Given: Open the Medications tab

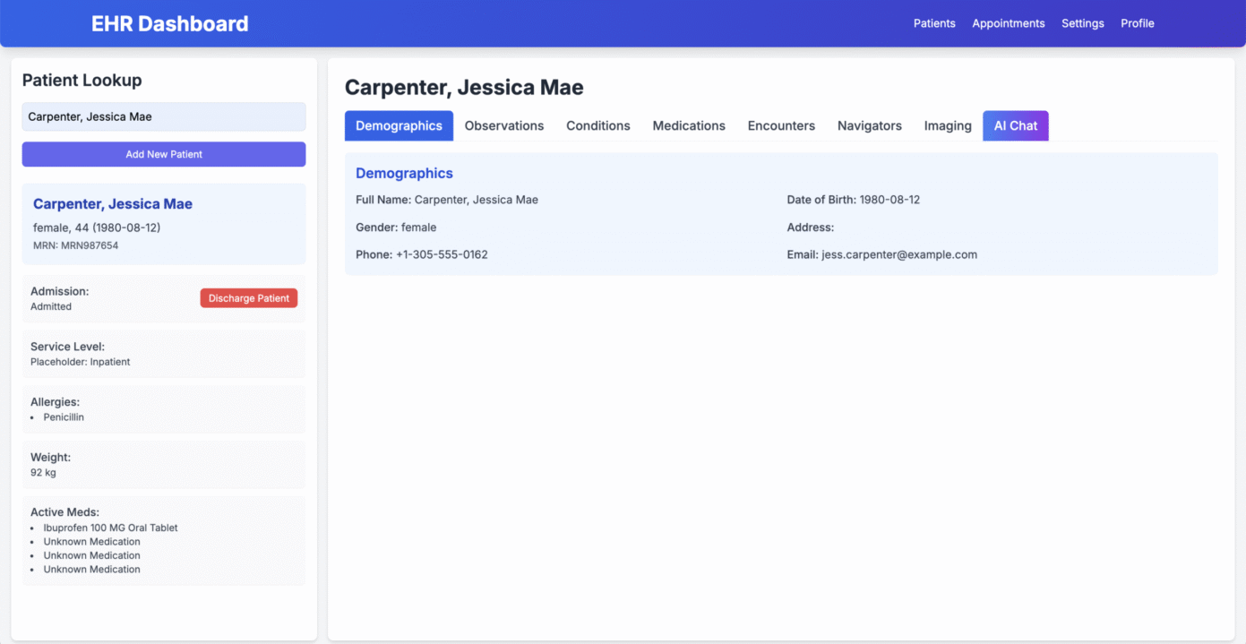Looking at the screenshot, I should pyautogui.click(x=689, y=125).
